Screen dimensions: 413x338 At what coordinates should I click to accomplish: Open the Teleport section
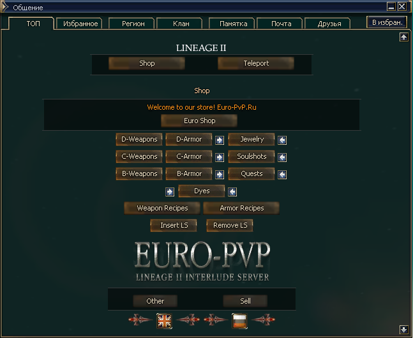(x=256, y=63)
